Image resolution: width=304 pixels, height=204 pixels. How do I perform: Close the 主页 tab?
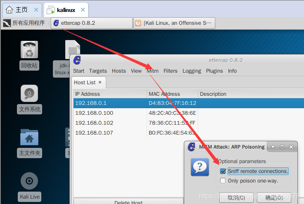tap(36, 9)
